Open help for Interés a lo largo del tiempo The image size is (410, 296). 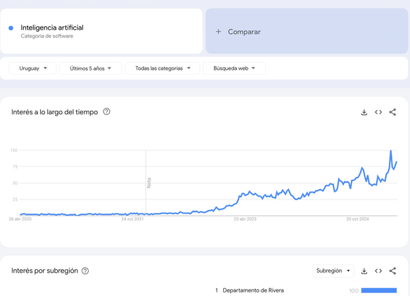(x=106, y=111)
